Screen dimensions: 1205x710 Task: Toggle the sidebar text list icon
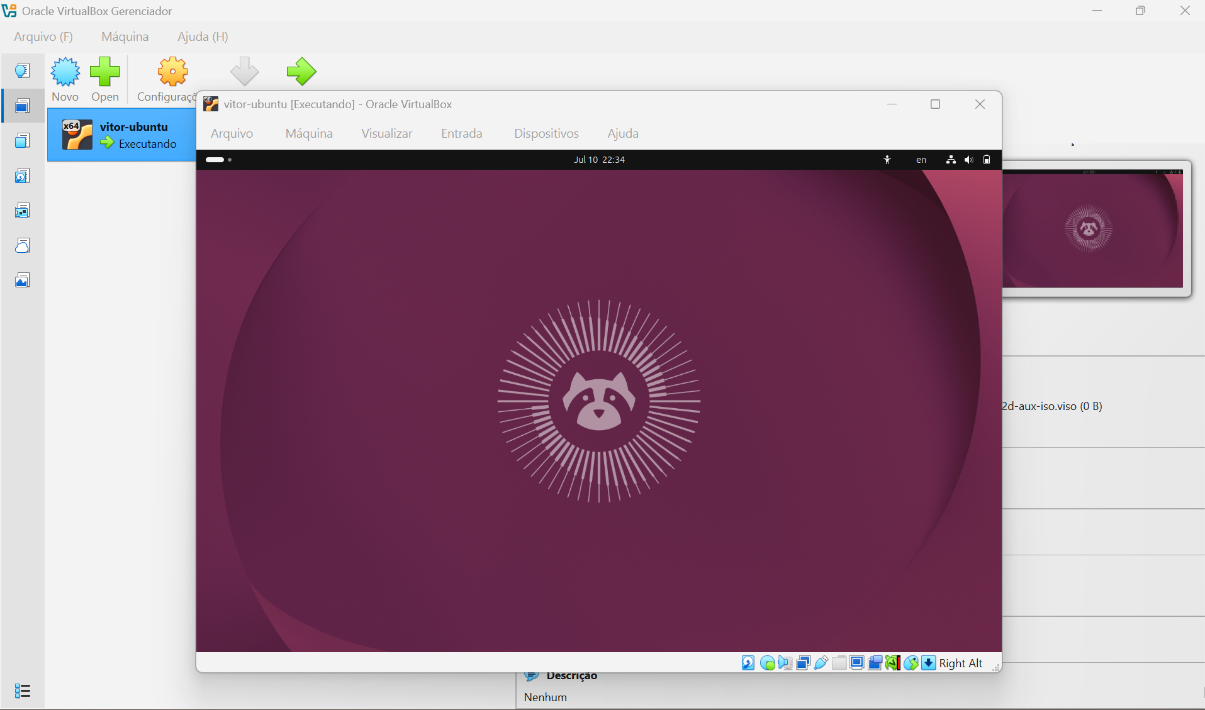22,691
